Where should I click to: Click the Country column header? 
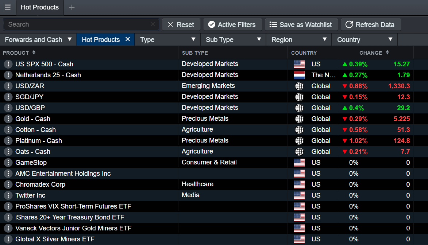click(x=304, y=53)
